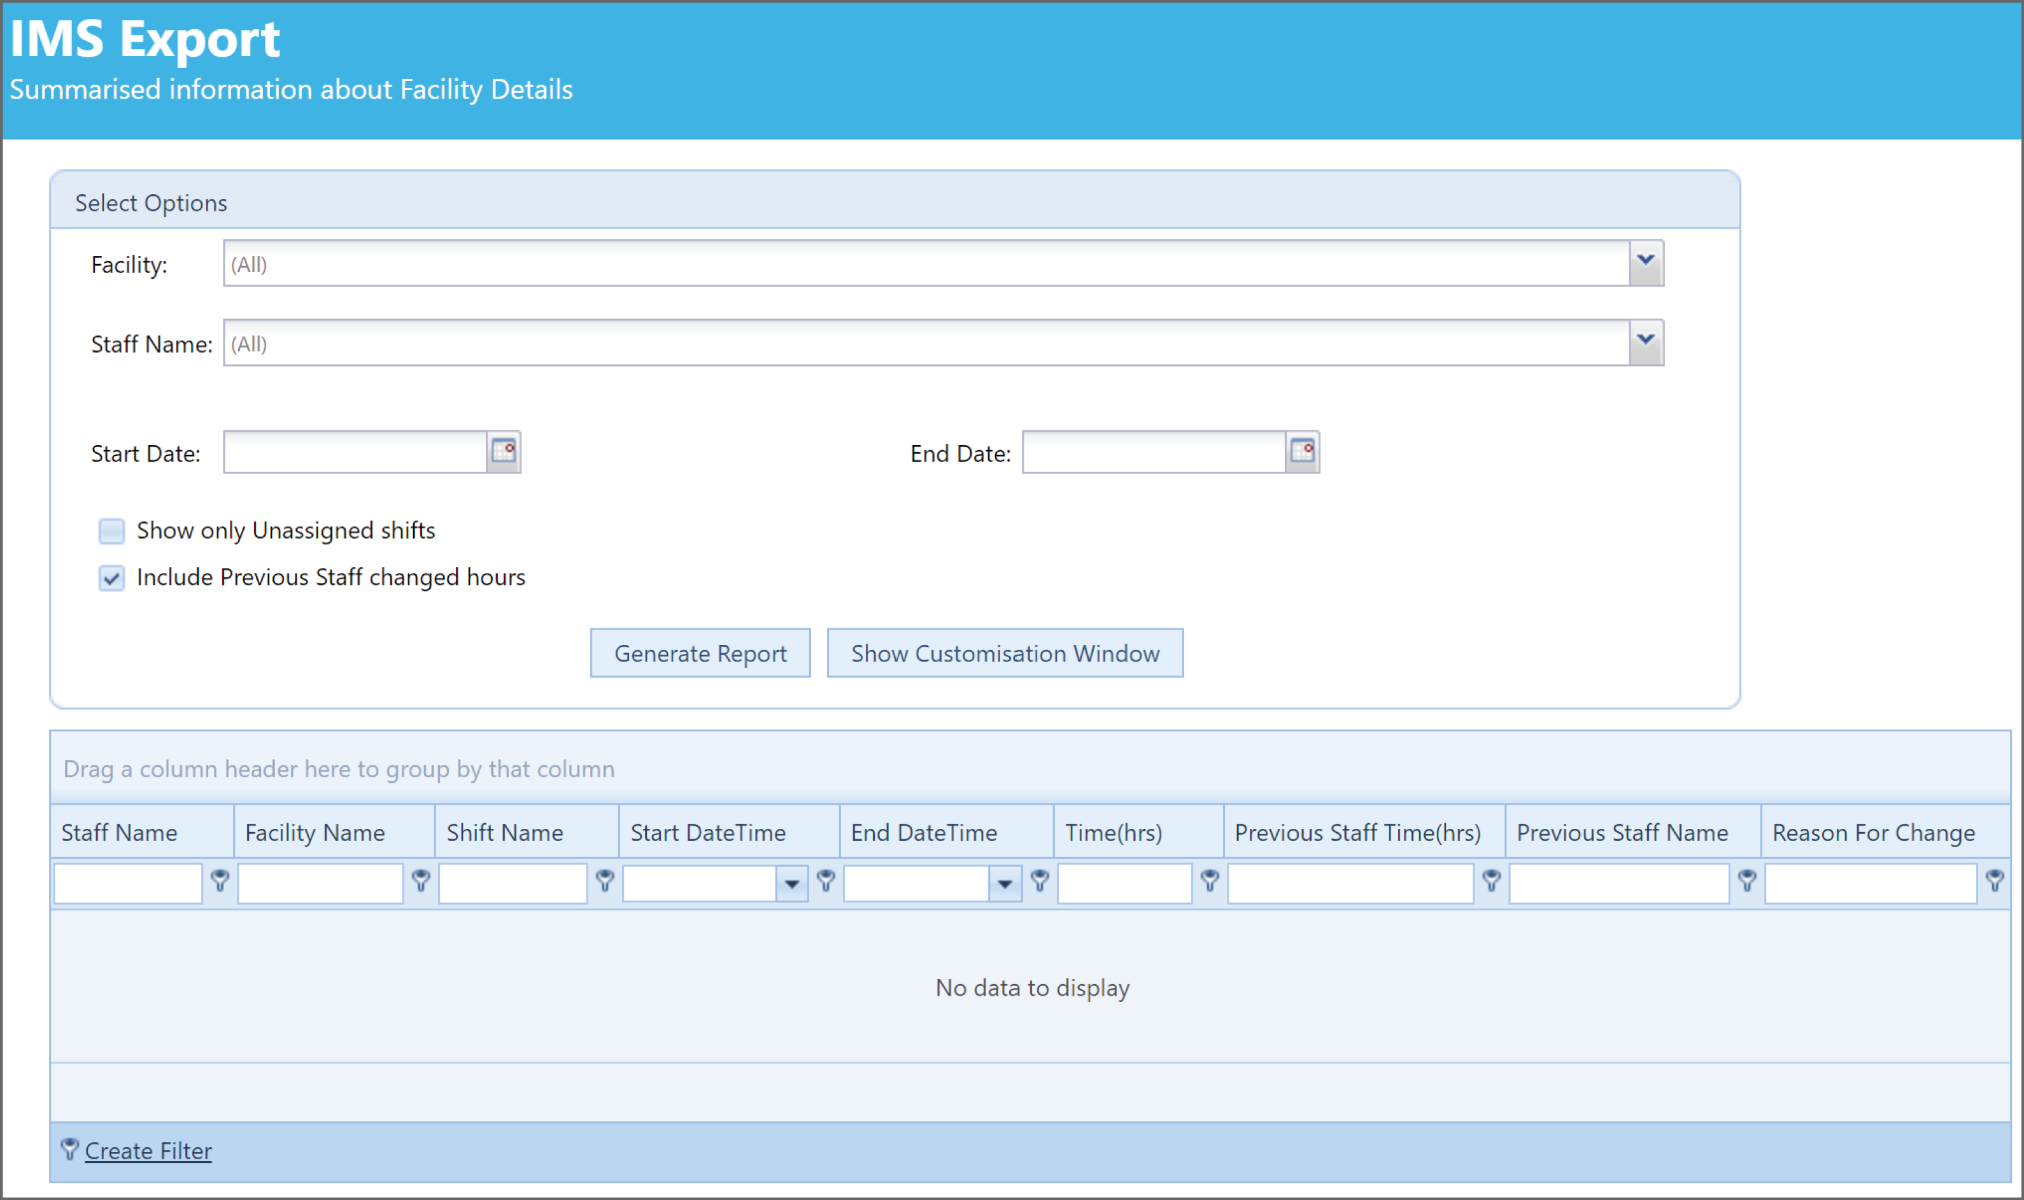
Task: Click into the End Date text field
Action: coord(1155,452)
